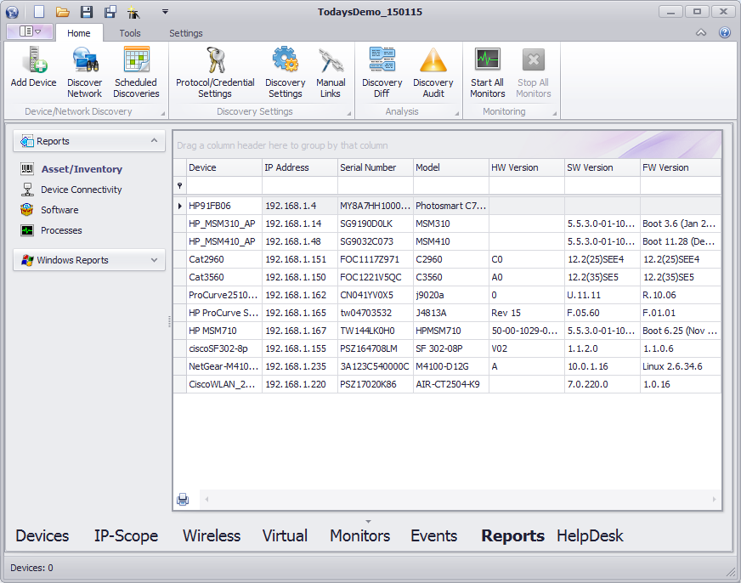The width and height of the screenshot is (741, 583).
Task: Click the Stop All Monitors icon
Action: [x=534, y=60]
